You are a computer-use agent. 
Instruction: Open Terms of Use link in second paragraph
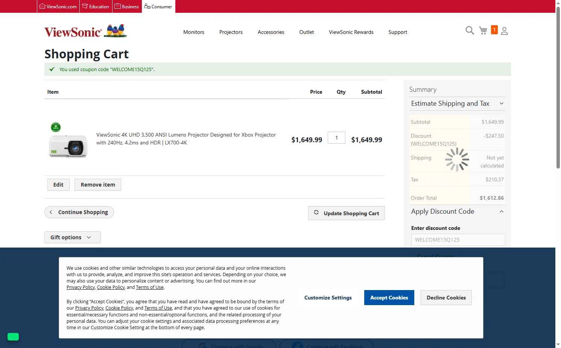(158, 308)
